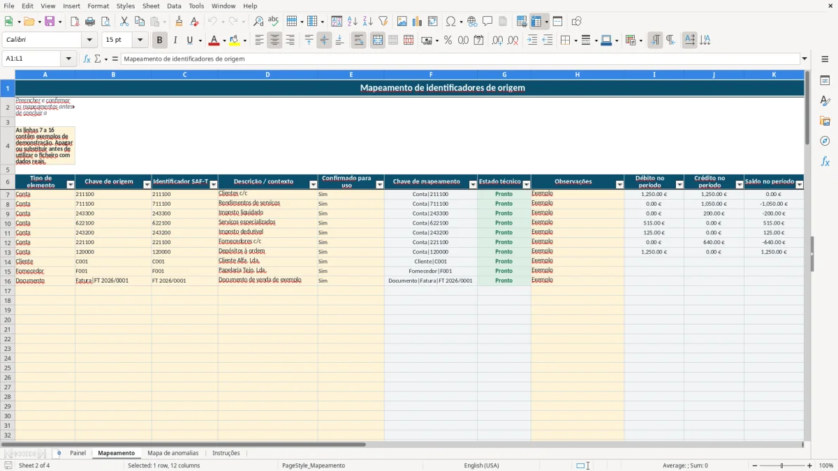
Task: Click zoom in plus button
Action: (x=810, y=465)
